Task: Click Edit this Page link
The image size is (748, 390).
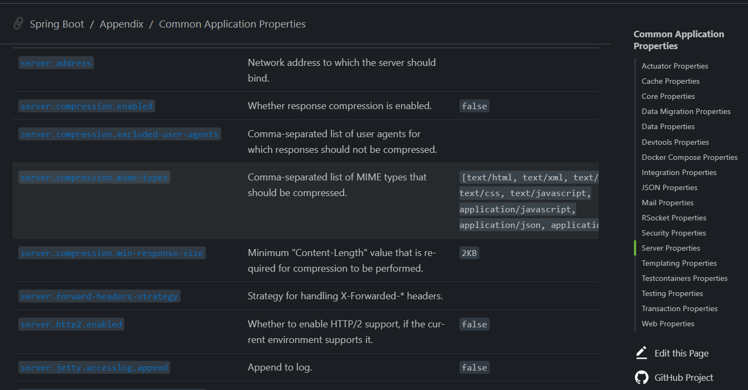Action: point(681,353)
